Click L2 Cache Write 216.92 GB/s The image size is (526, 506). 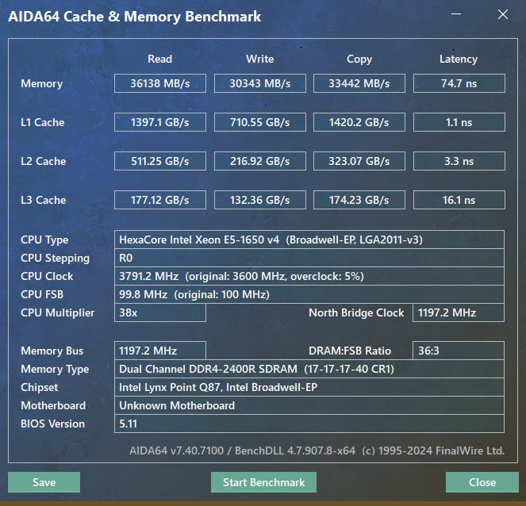(x=260, y=161)
